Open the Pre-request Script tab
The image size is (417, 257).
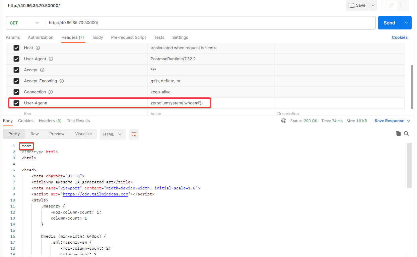[x=128, y=37]
